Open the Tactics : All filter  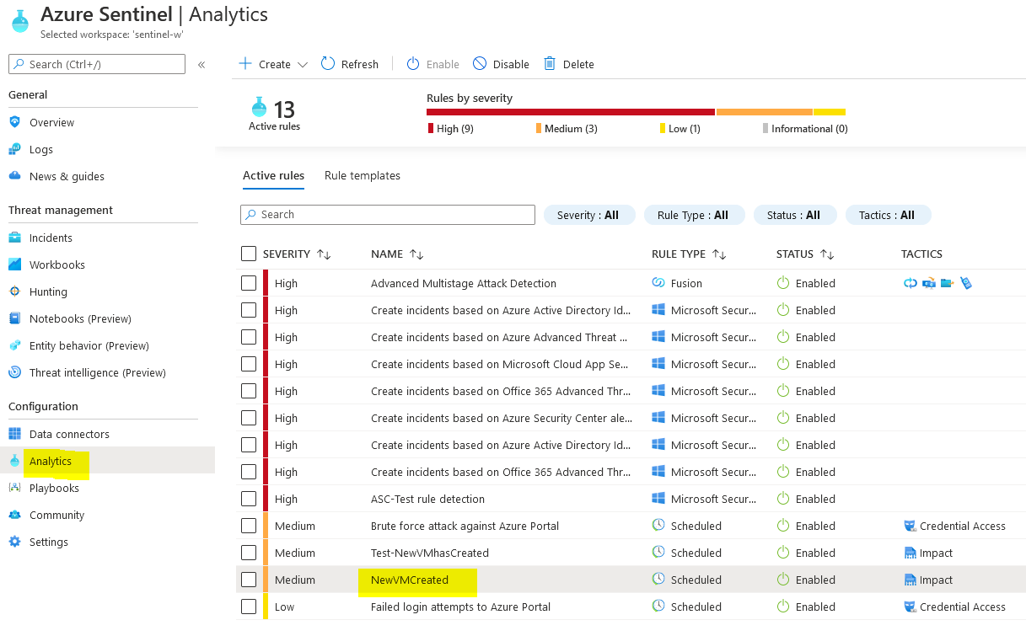(888, 215)
